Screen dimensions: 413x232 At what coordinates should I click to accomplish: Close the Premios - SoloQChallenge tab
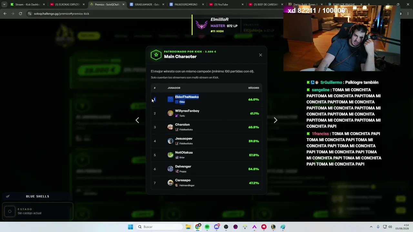pyautogui.click(x=123, y=5)
